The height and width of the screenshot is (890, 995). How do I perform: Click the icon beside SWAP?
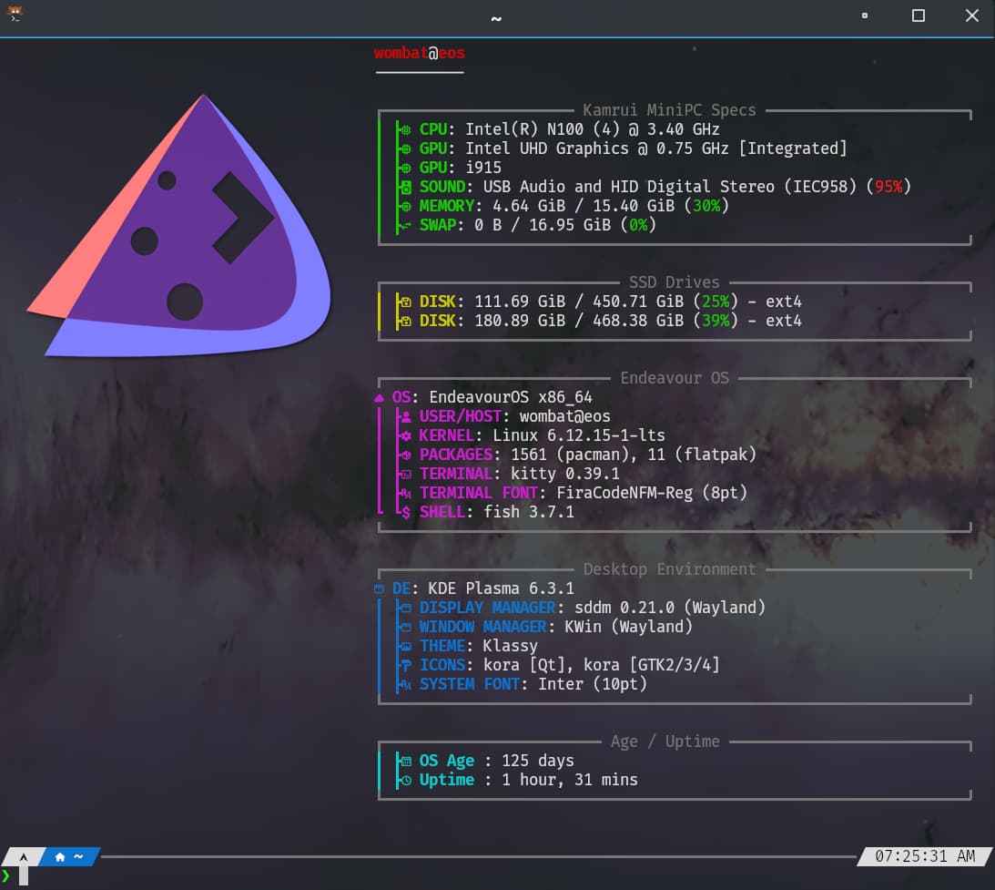point(406,225)
